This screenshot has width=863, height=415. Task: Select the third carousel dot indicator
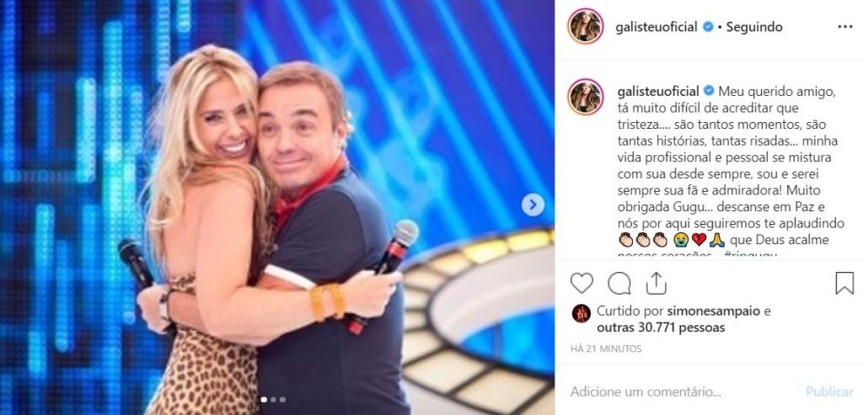(x=282, y=400)
